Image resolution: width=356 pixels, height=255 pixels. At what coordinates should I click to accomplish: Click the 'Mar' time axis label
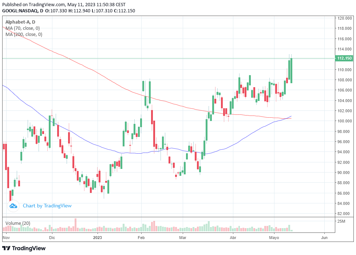(x=183, y=238)
